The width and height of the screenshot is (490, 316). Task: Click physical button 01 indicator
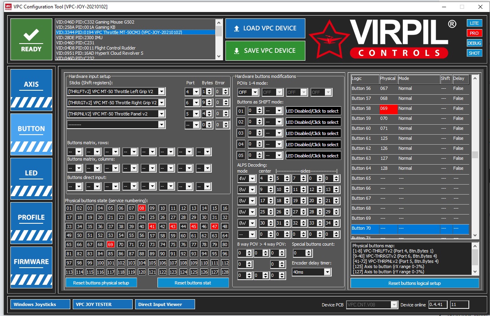[x=69, y=208]
